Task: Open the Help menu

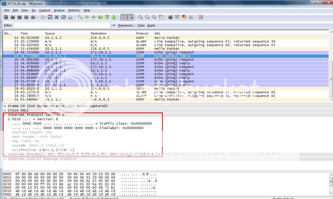Action: [87, 10]
